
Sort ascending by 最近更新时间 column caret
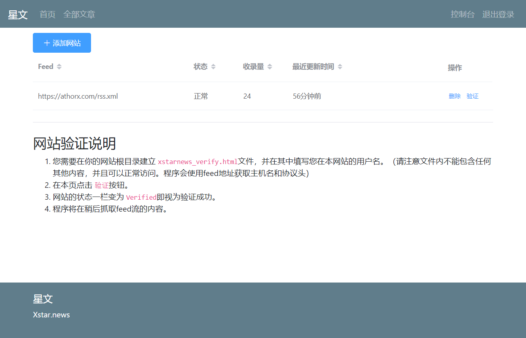coord(340,65)
